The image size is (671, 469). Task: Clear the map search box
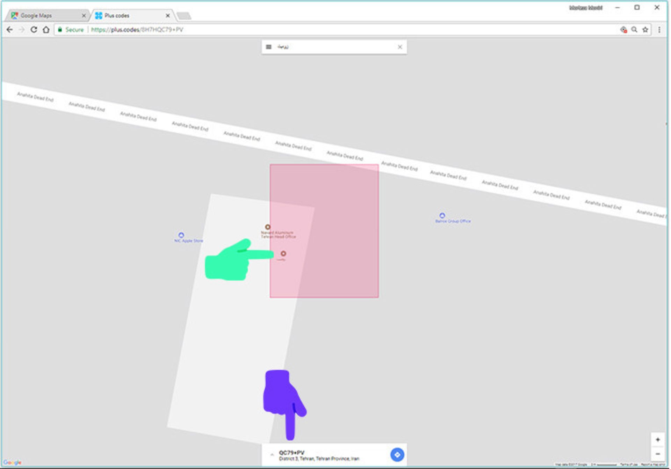(x=400, y=47)
